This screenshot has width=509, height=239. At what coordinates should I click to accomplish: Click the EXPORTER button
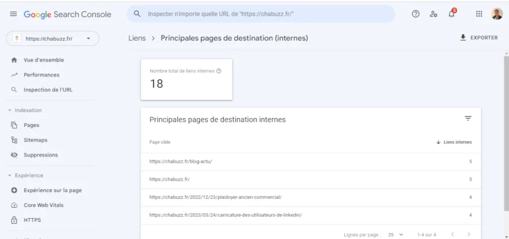tap(479, 38)
